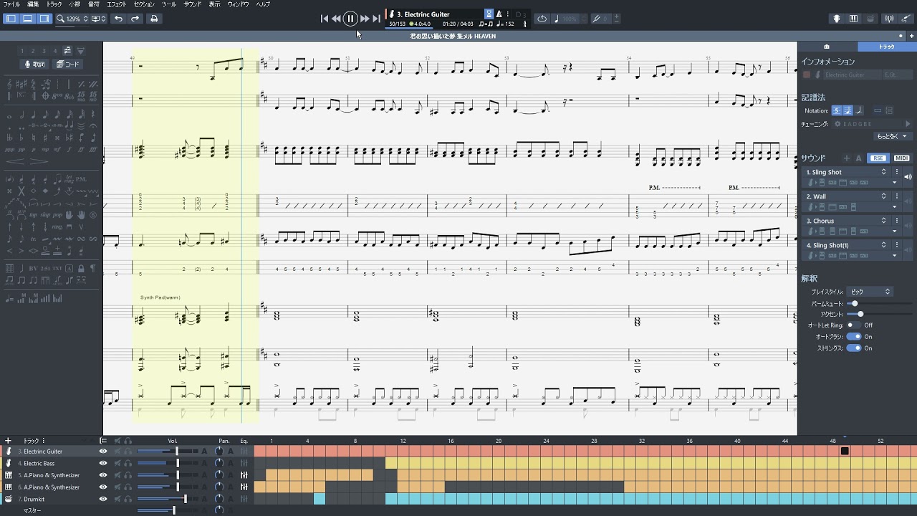Open the 編集 menu
The height and width of the screenshot is (516, 917).
[x=33, y=4]
